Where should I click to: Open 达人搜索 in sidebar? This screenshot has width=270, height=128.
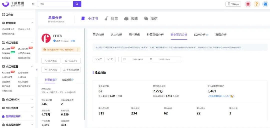(x=6, y=49)
